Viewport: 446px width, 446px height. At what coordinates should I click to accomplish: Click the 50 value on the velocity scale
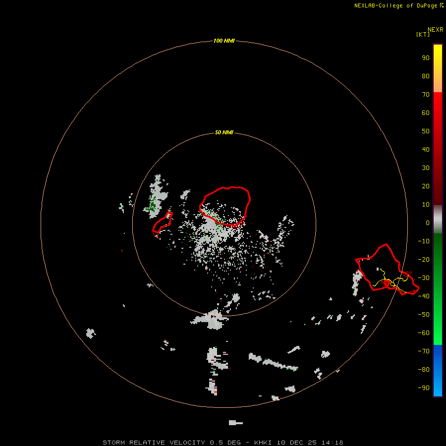426,131
